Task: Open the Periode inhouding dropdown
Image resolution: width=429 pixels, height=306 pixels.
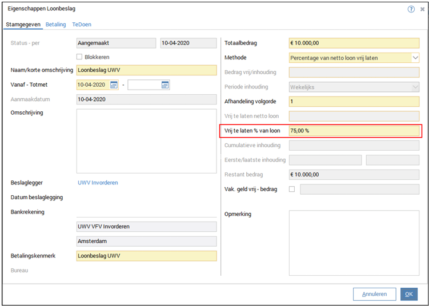Action: (x=415, y=87)
